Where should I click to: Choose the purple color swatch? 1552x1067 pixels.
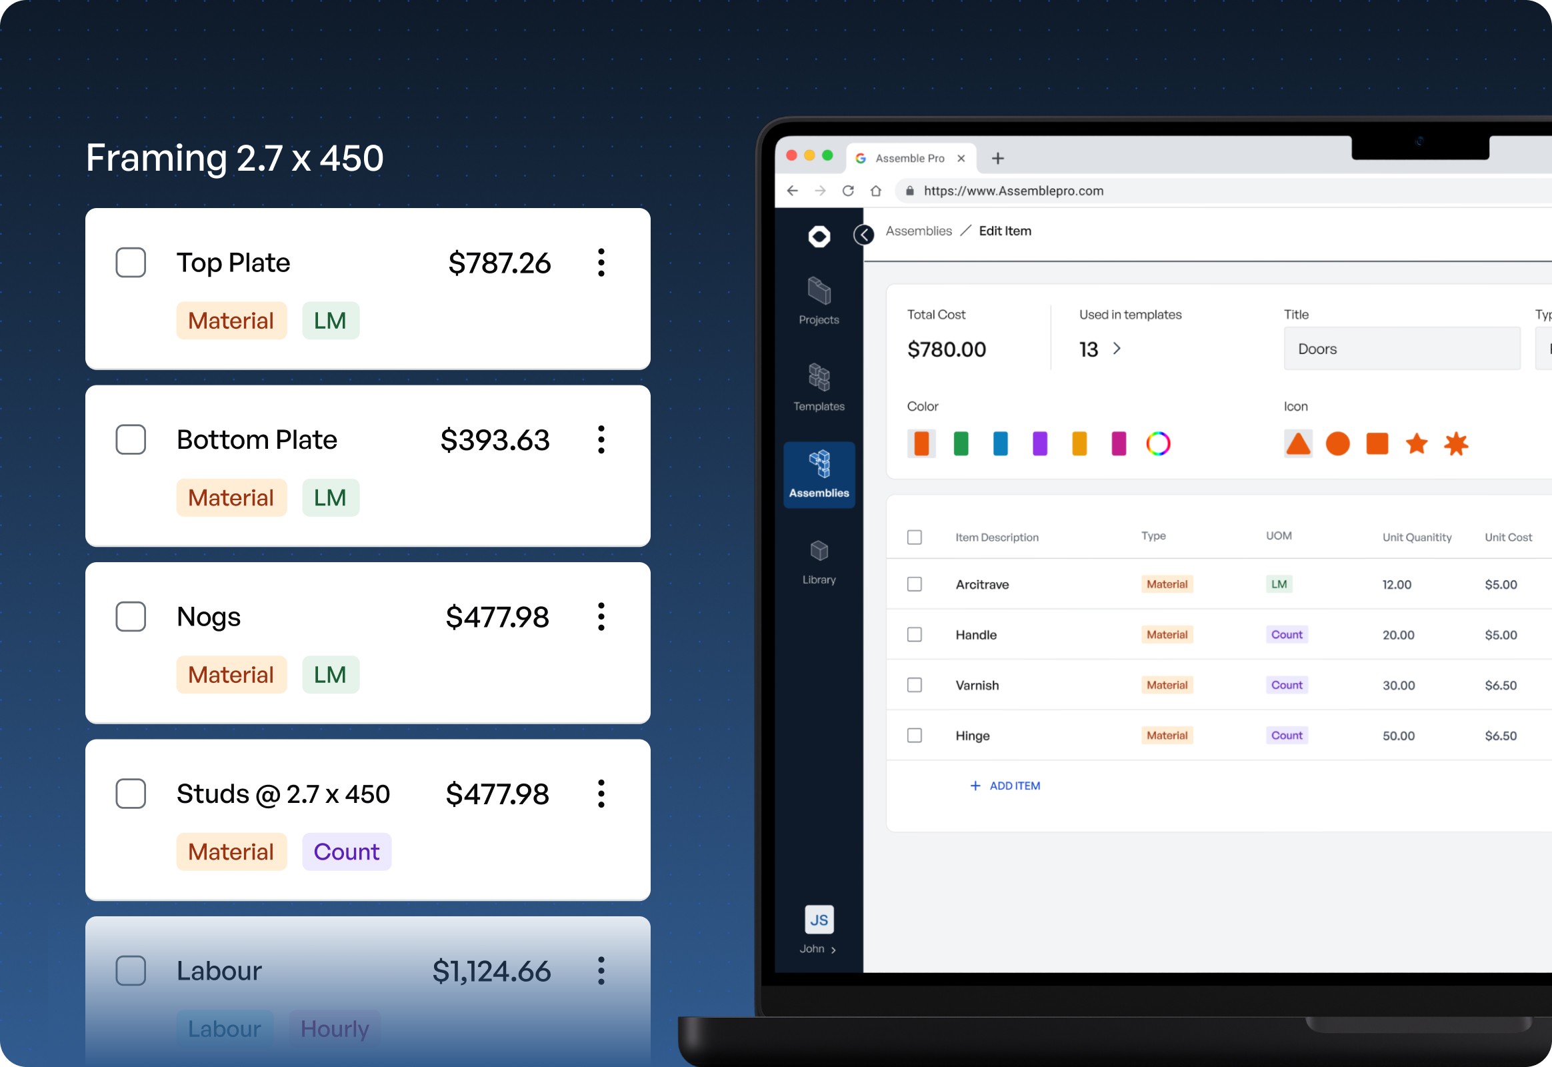pyautogui.click(x=1039, y=443)
